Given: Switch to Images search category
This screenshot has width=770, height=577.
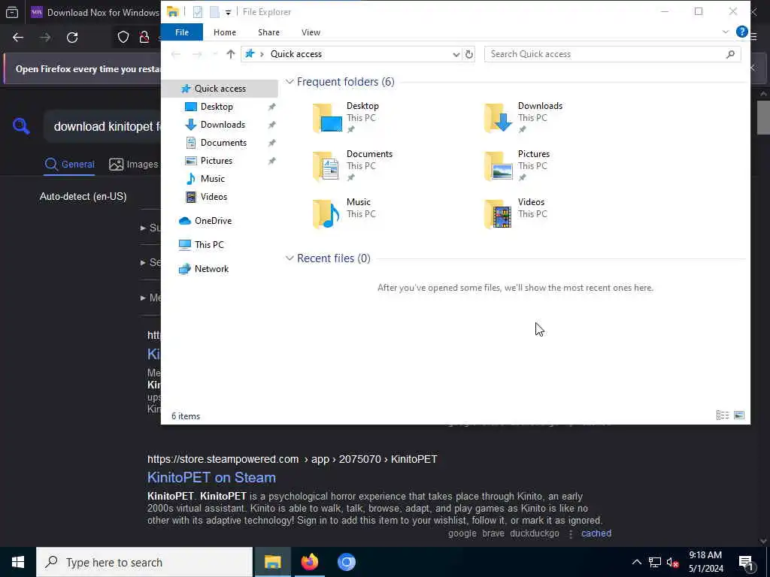Looking at the screenshot, I should coord(134,165).
